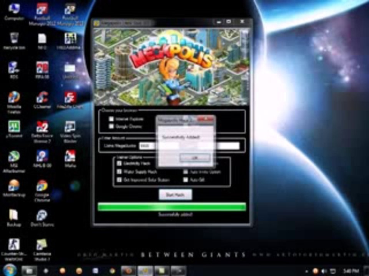Open the Video Spin Blaster shortcut
Screen dimensions: 369x276
(x=70, y=131)
